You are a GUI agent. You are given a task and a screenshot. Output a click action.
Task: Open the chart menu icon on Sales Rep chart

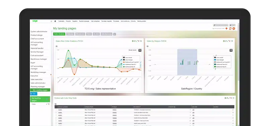[140, 50]
